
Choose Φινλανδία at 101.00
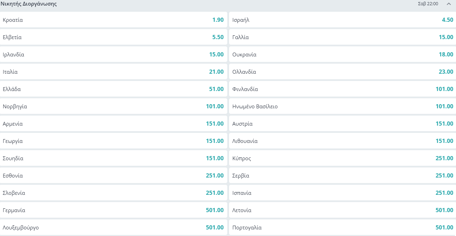click(x=343, y=89)
